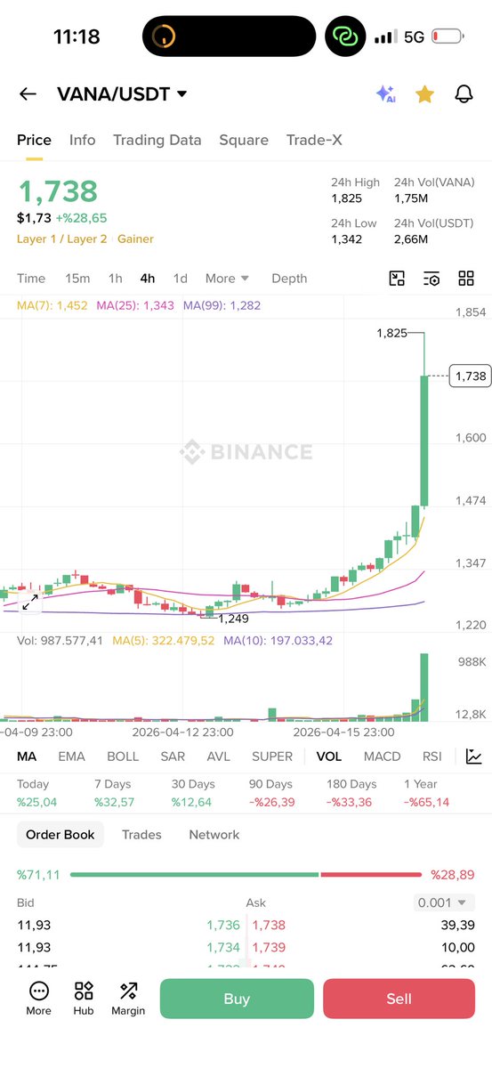Screen dimensions: 492x1068
Task: Tap the Layer 1 / Layer 2 tag
Action: click(61, 239)
